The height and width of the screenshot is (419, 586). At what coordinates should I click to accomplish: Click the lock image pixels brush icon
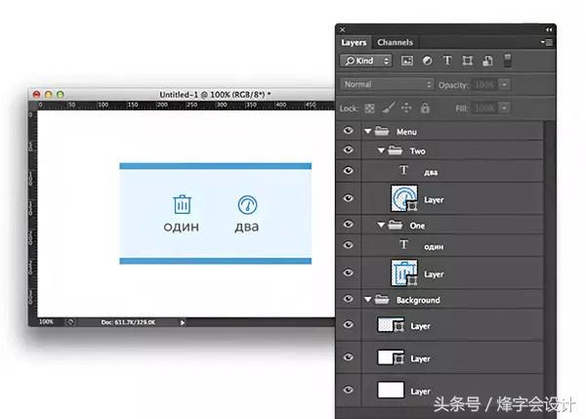pos(389,108)
